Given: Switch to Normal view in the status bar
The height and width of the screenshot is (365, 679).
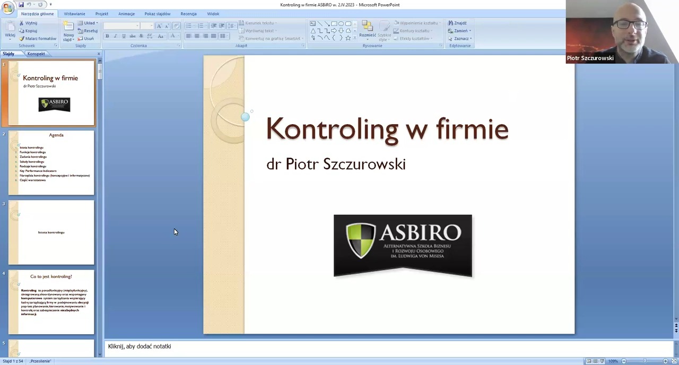Looking at the screenshot, I should click(588, 361).
